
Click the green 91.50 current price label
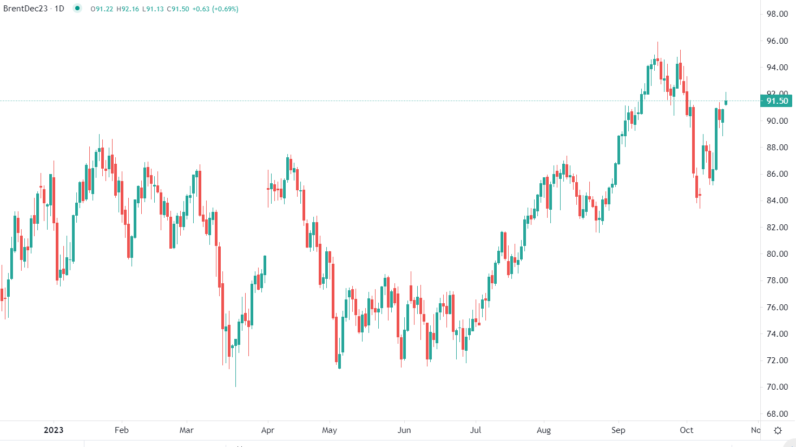coord(777,101)
